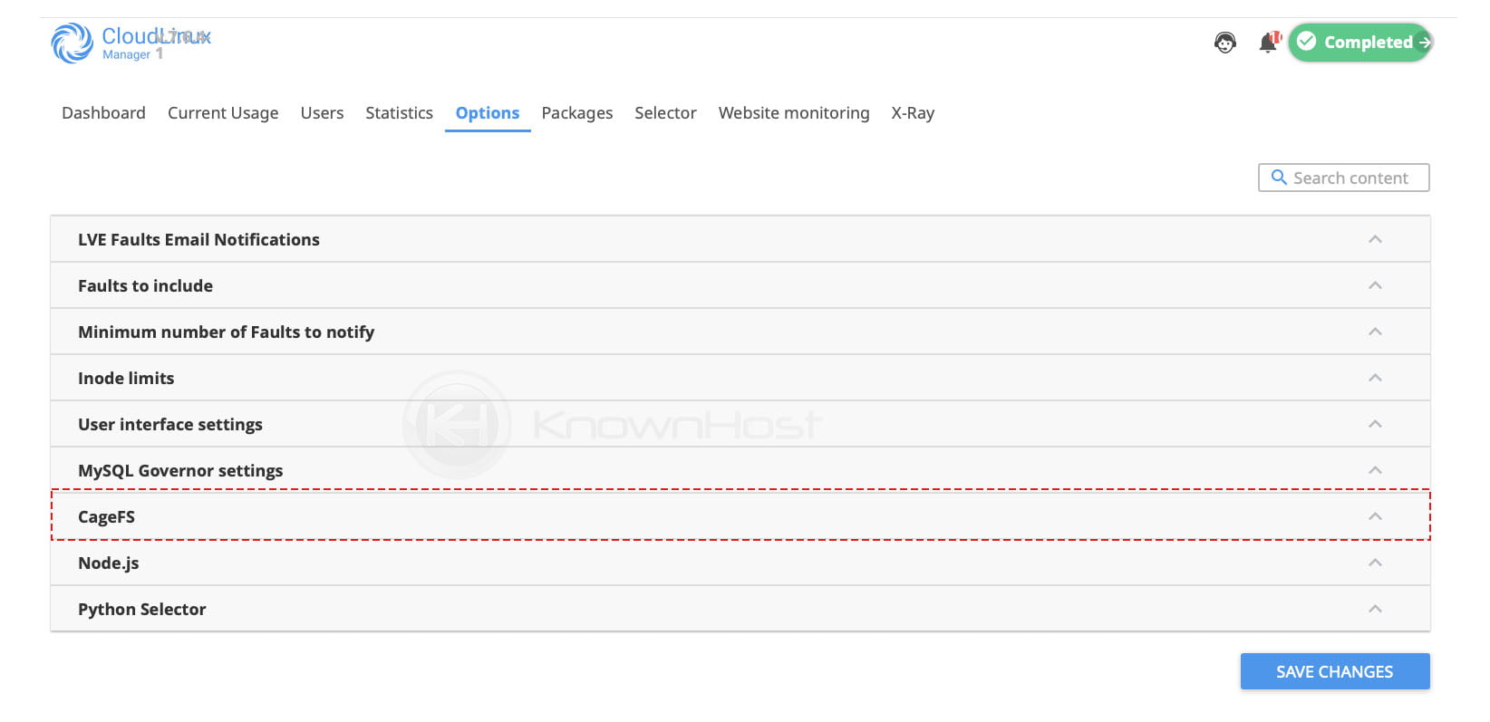Image resolution: width=1490 pixels, height=722 pixels.
Task: Collapse the Node.js section chevron
Action: [1374, 563]
